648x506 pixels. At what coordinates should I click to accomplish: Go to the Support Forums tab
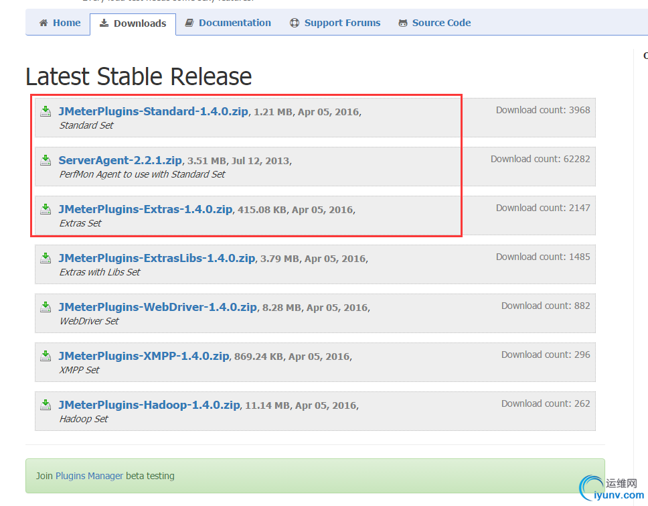point(335,23)
